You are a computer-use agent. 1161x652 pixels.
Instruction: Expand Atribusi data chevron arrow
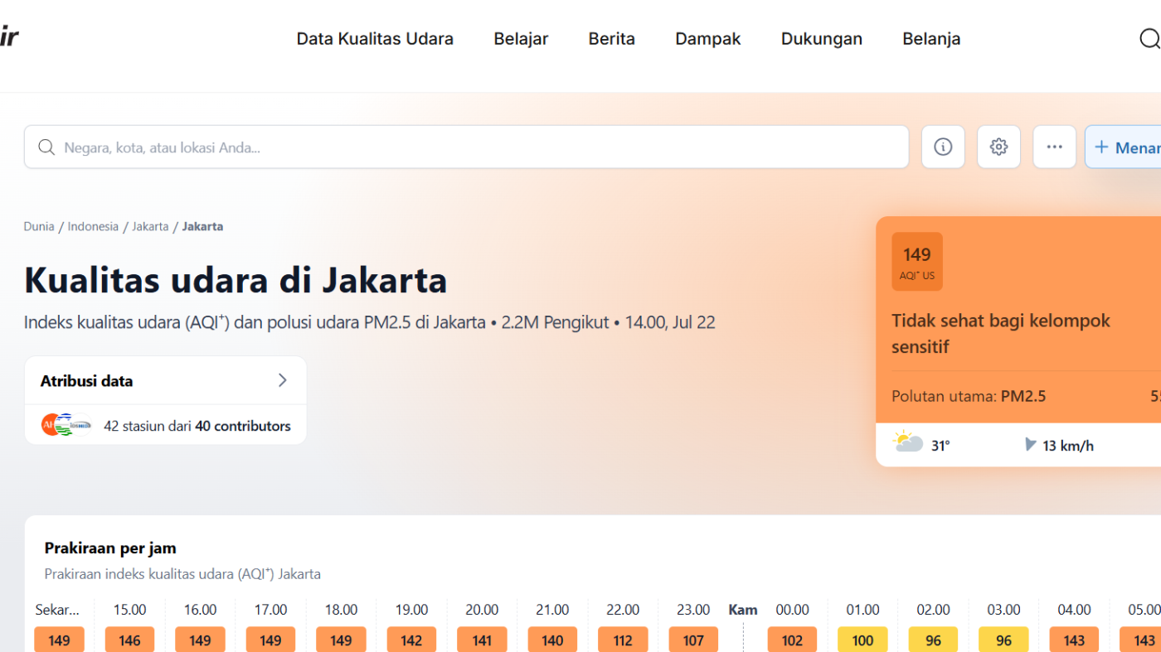click(283, 380)
